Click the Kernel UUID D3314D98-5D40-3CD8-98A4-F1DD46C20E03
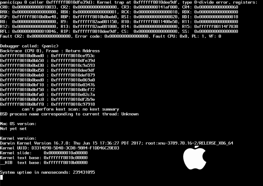The width and height of the screenshot is (263, 186). point(75,148)
